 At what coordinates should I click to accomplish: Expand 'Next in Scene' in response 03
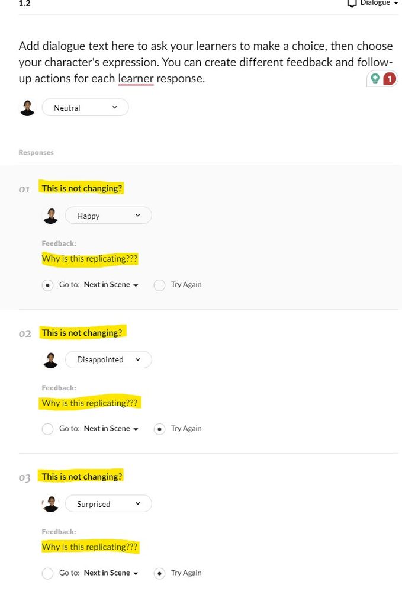click(x=111, y=573)
